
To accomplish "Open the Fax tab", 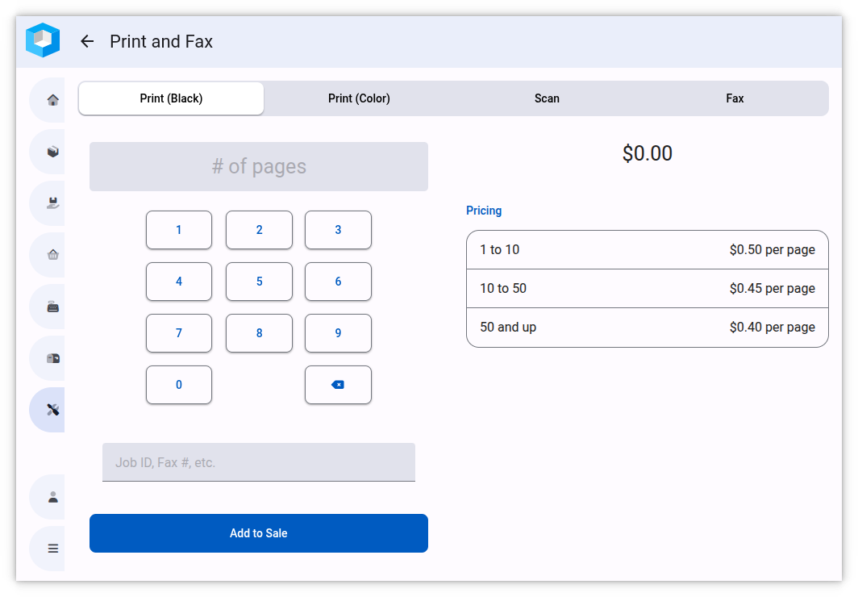I will [x=735, y=98].
